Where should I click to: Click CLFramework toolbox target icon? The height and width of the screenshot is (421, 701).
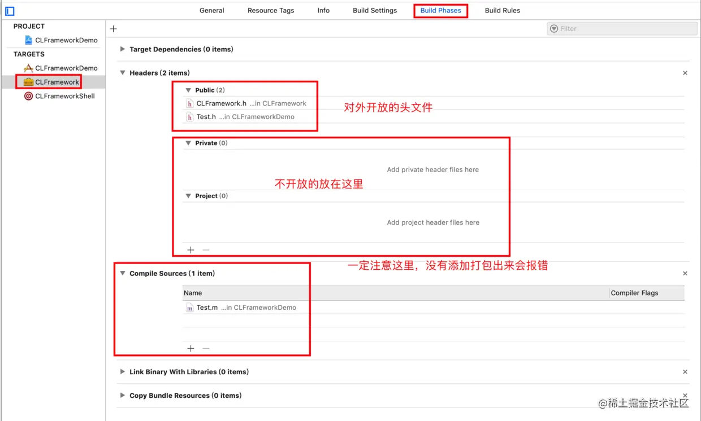pyautogui.click(x=28, y=82)
